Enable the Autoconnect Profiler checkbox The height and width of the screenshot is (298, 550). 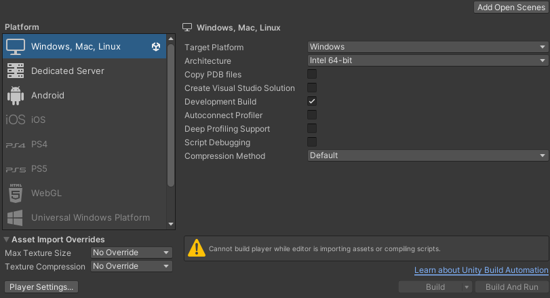coord(312,115)
